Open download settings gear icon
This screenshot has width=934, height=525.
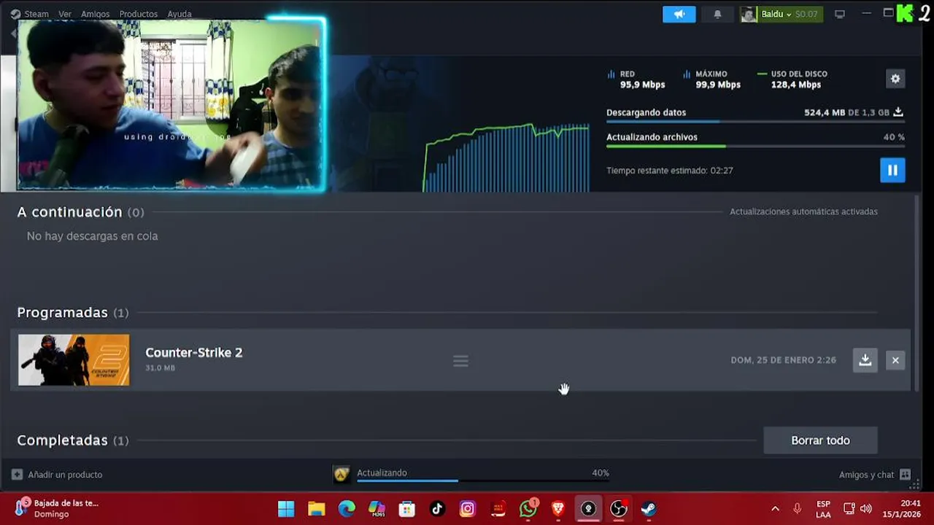tap(895, 79)
